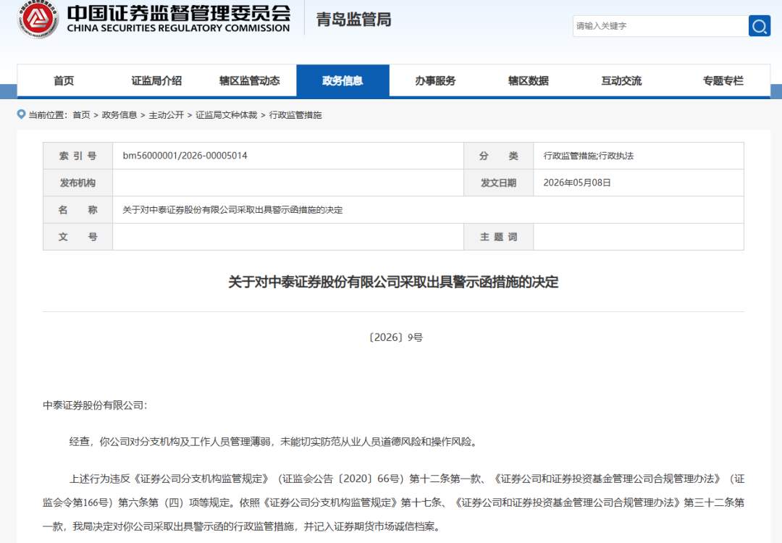Click the location pin icon in breadcrumb
Image resolution: width=782 pixels, height=543 pixels.
21,114
